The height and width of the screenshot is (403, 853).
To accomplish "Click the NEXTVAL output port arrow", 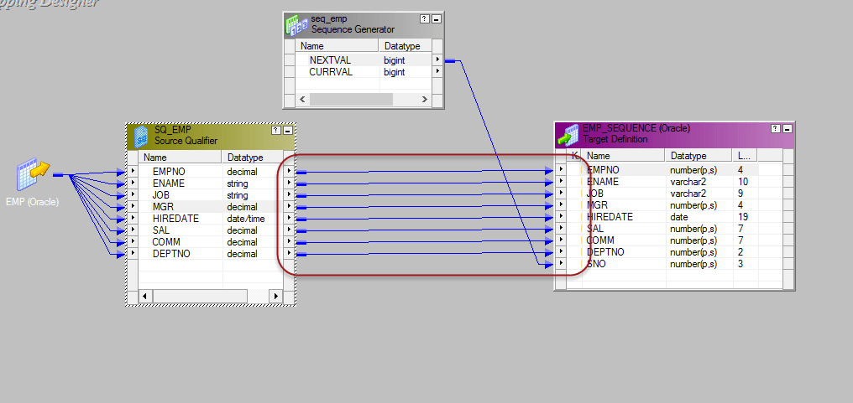I will (x=437, y=60).
